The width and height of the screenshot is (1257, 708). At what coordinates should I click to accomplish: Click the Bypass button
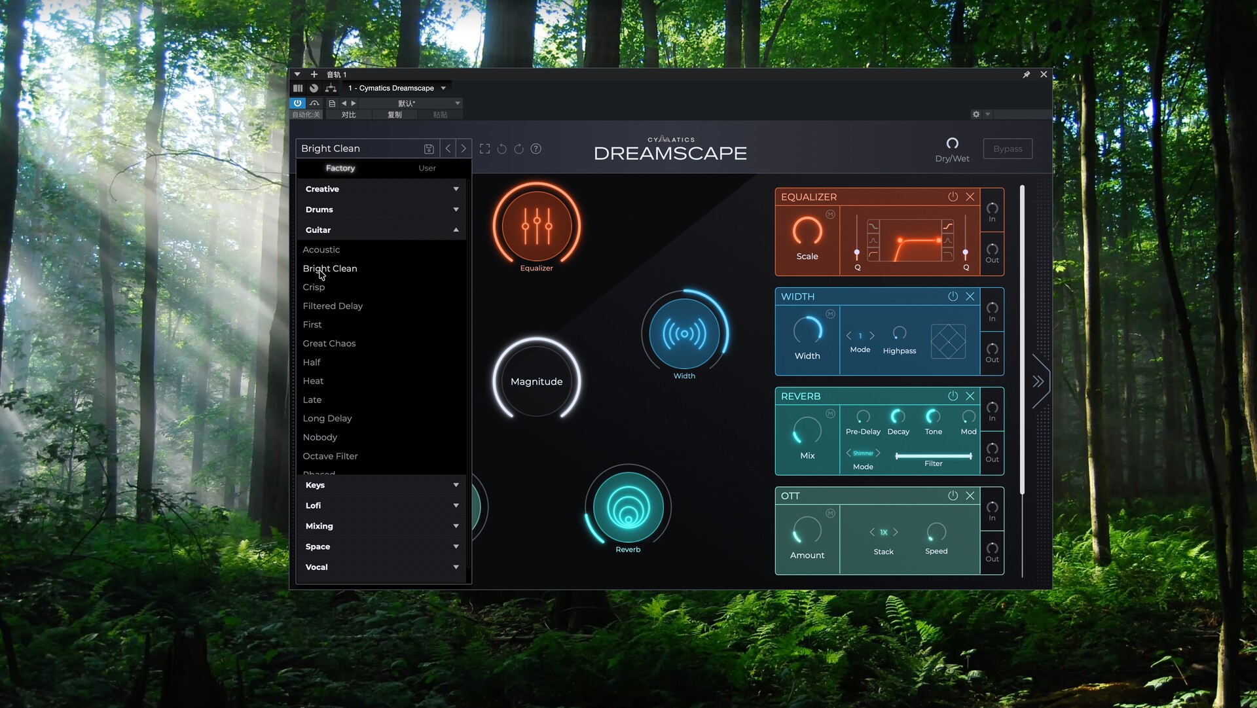point(1007,149)
